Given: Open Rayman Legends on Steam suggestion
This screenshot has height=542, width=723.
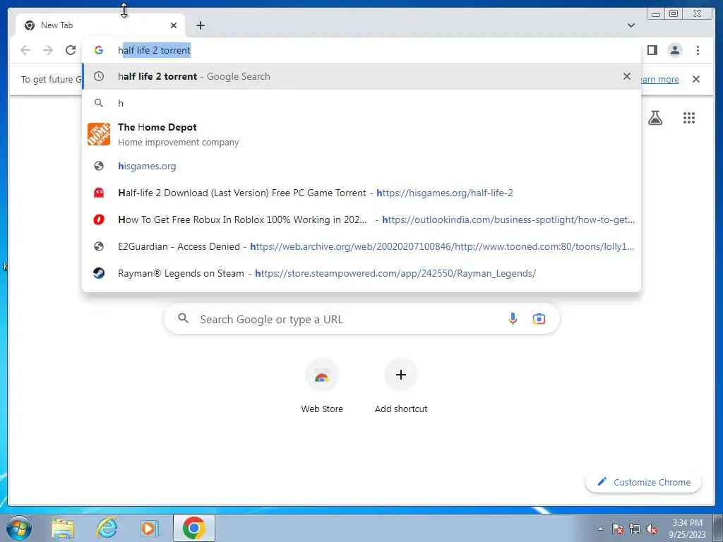Looking at the screenshot, I should [x=361, y=273].
